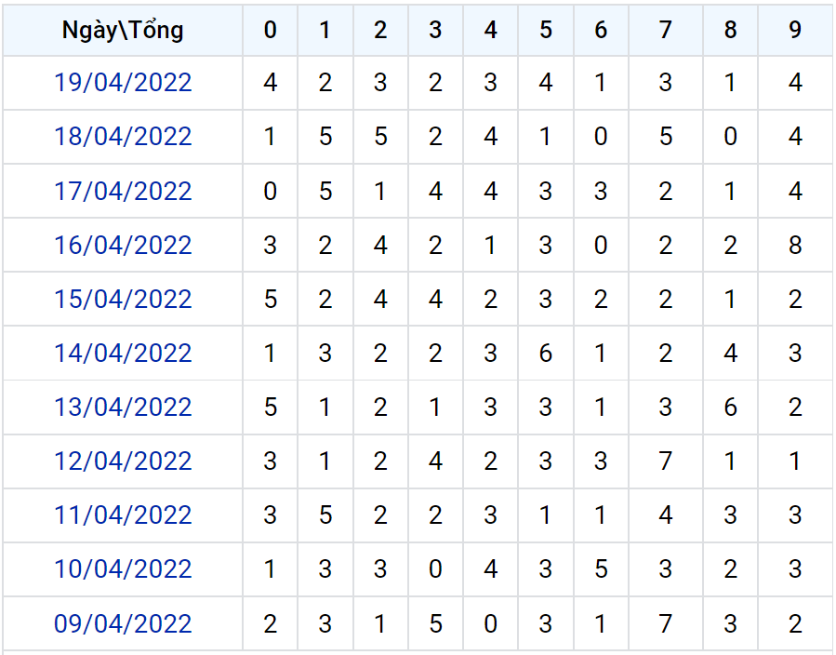Open the 09/04/2022 date link
The image size is (836, 655).
[123, 623]
